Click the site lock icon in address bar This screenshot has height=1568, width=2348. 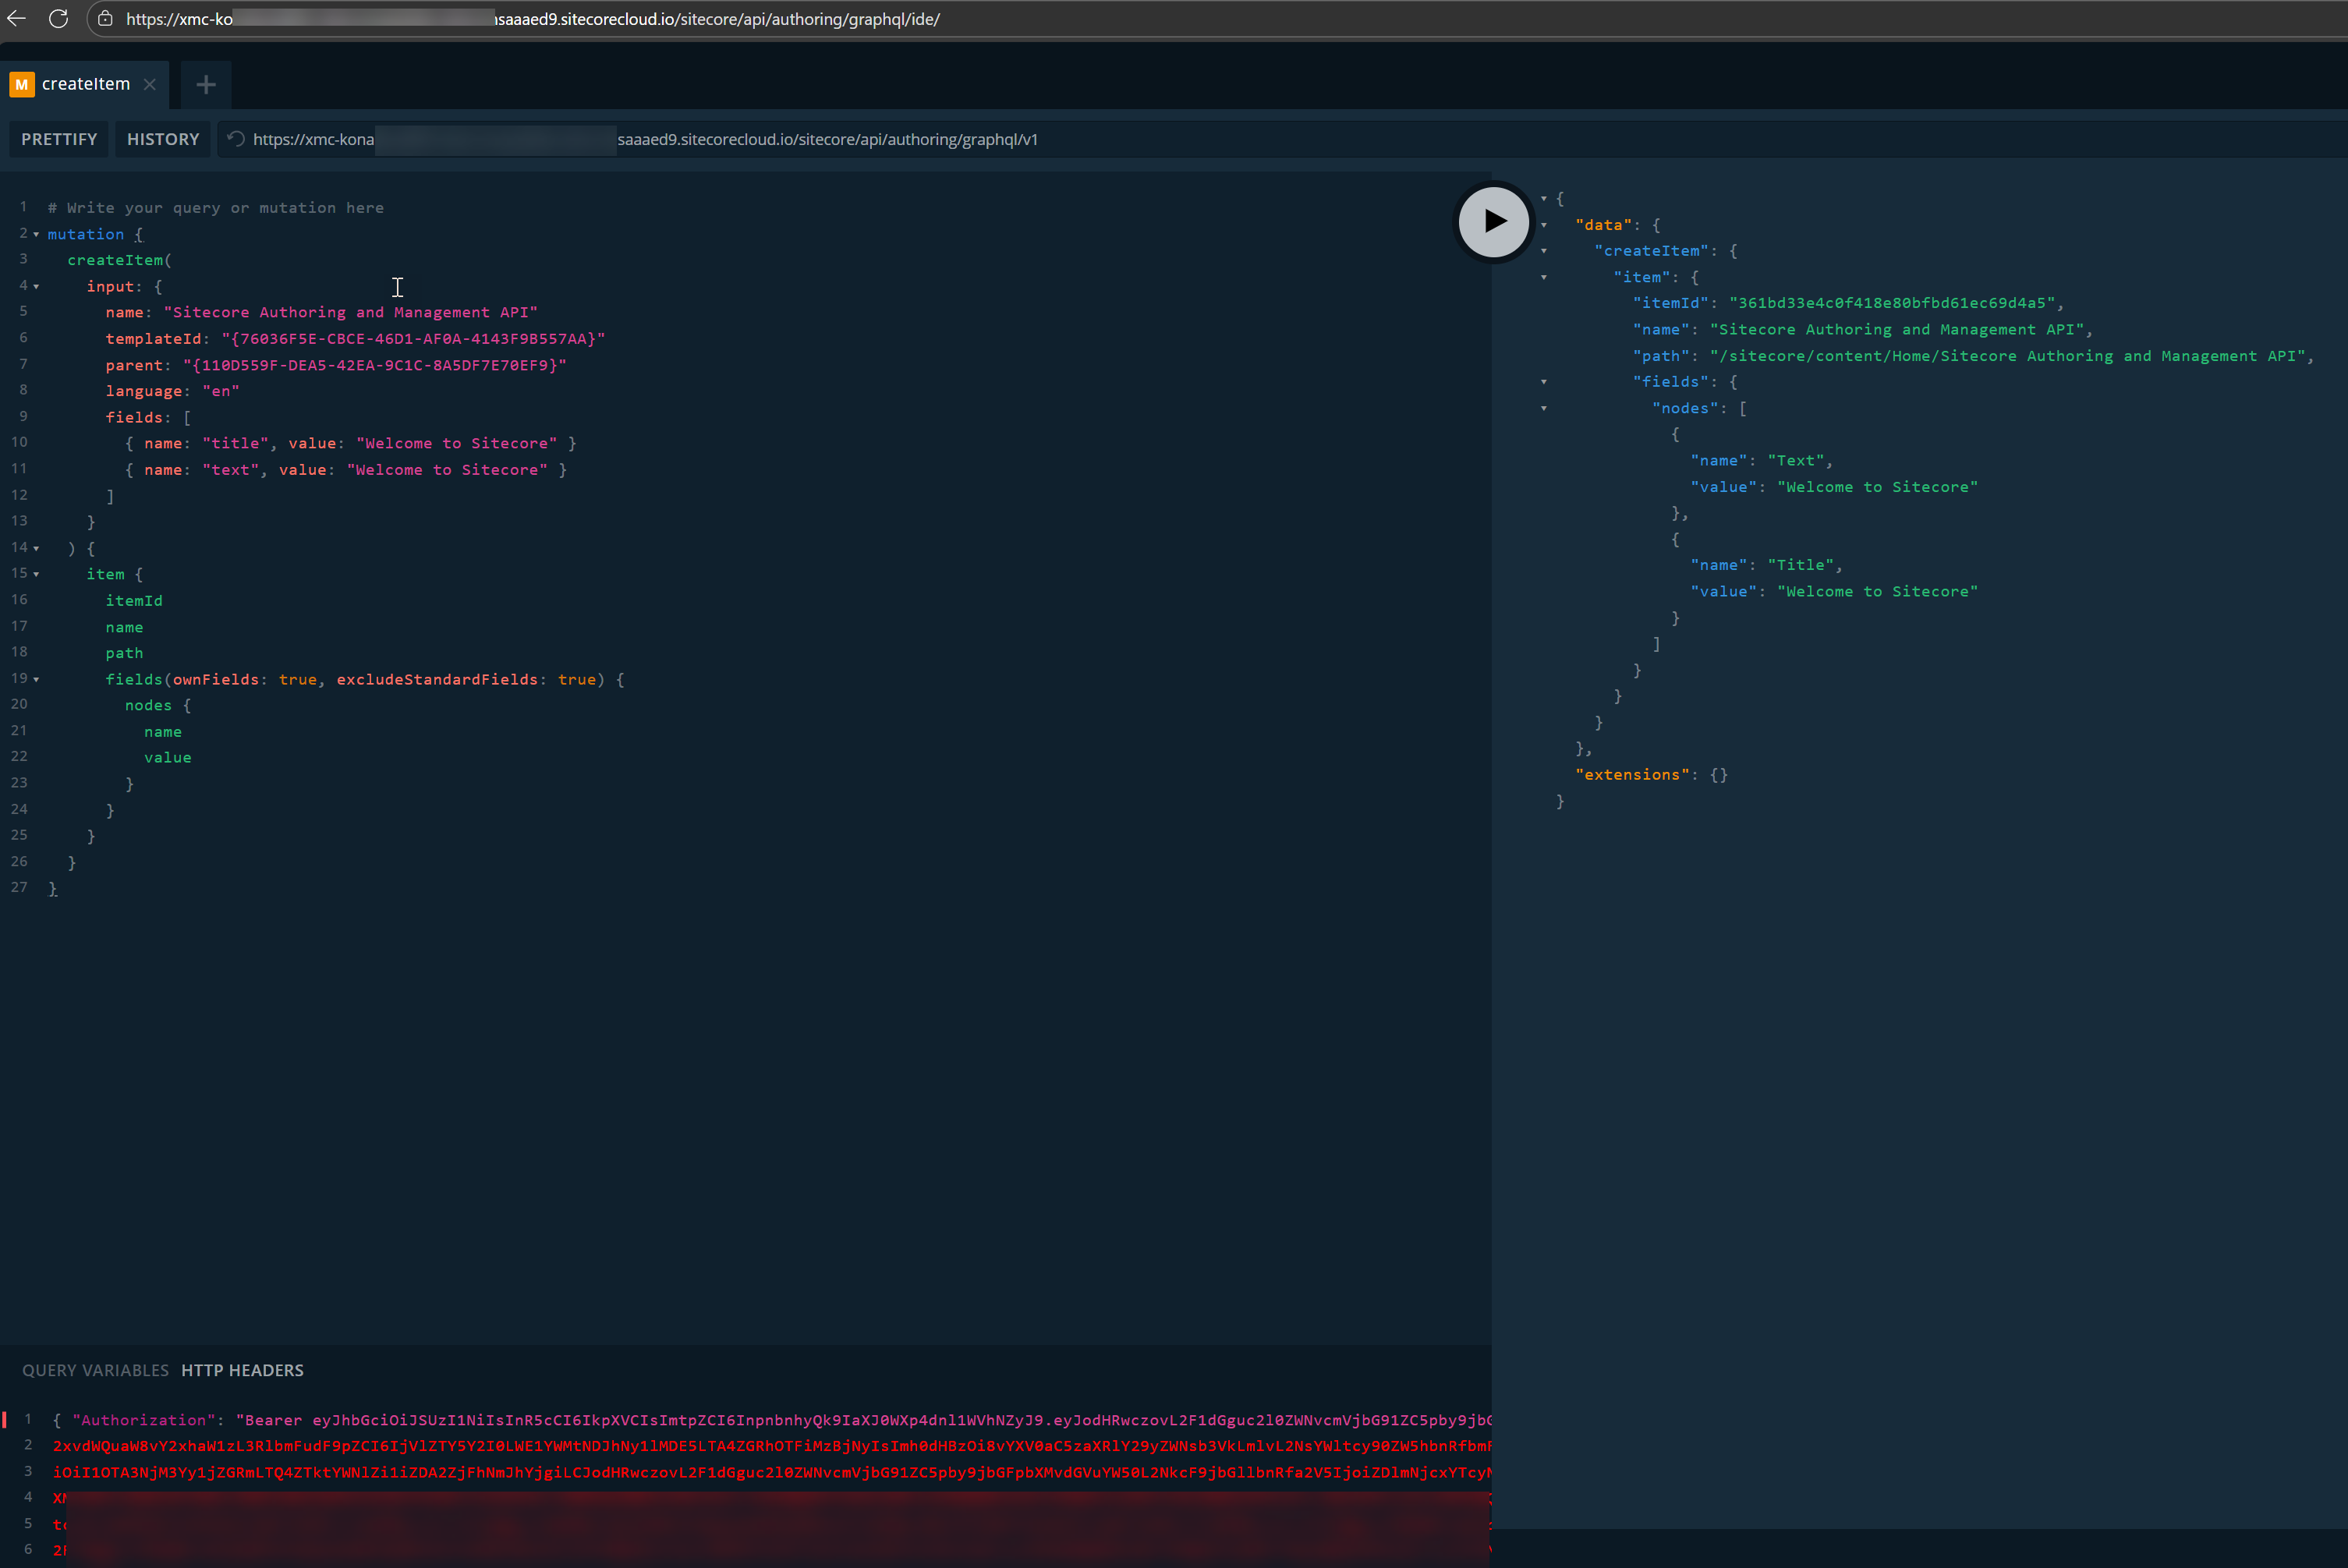coord(105,19)
